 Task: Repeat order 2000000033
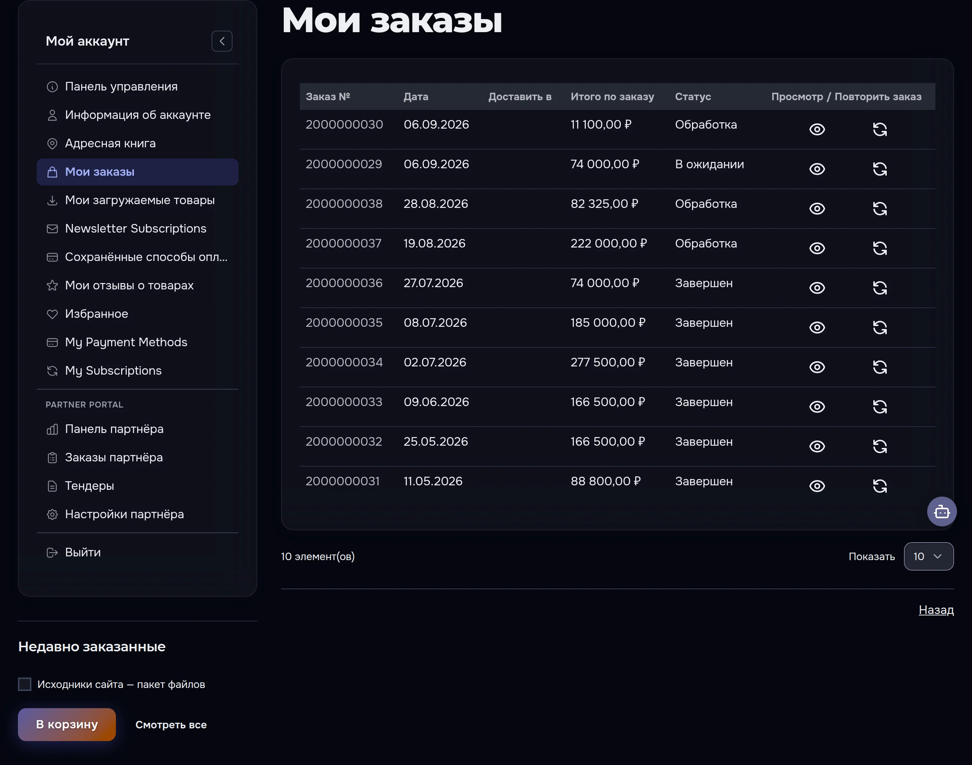coord(880,407)
